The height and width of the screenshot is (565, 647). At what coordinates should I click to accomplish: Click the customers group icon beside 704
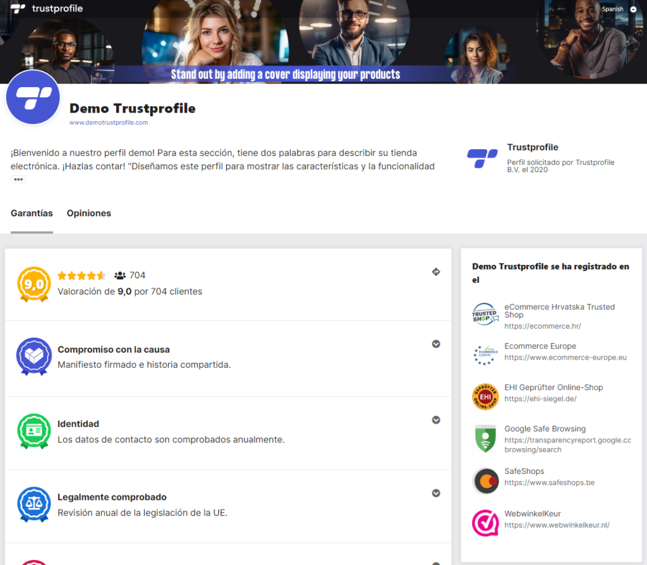[120, 276]
